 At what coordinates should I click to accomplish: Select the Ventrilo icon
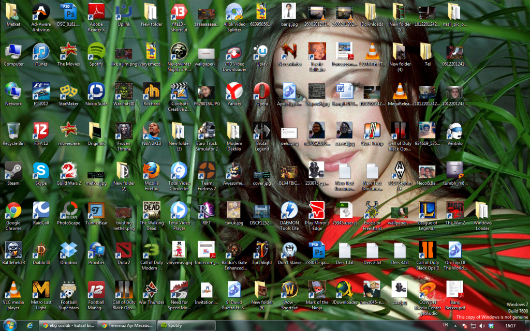(x=455, y=131)
